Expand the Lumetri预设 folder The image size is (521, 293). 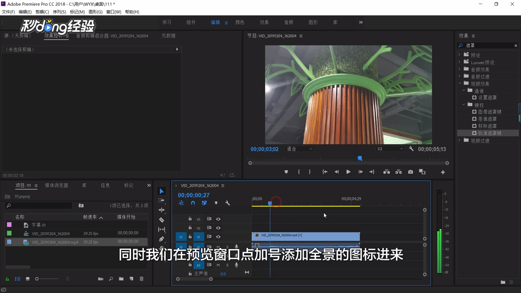point(460,62)
